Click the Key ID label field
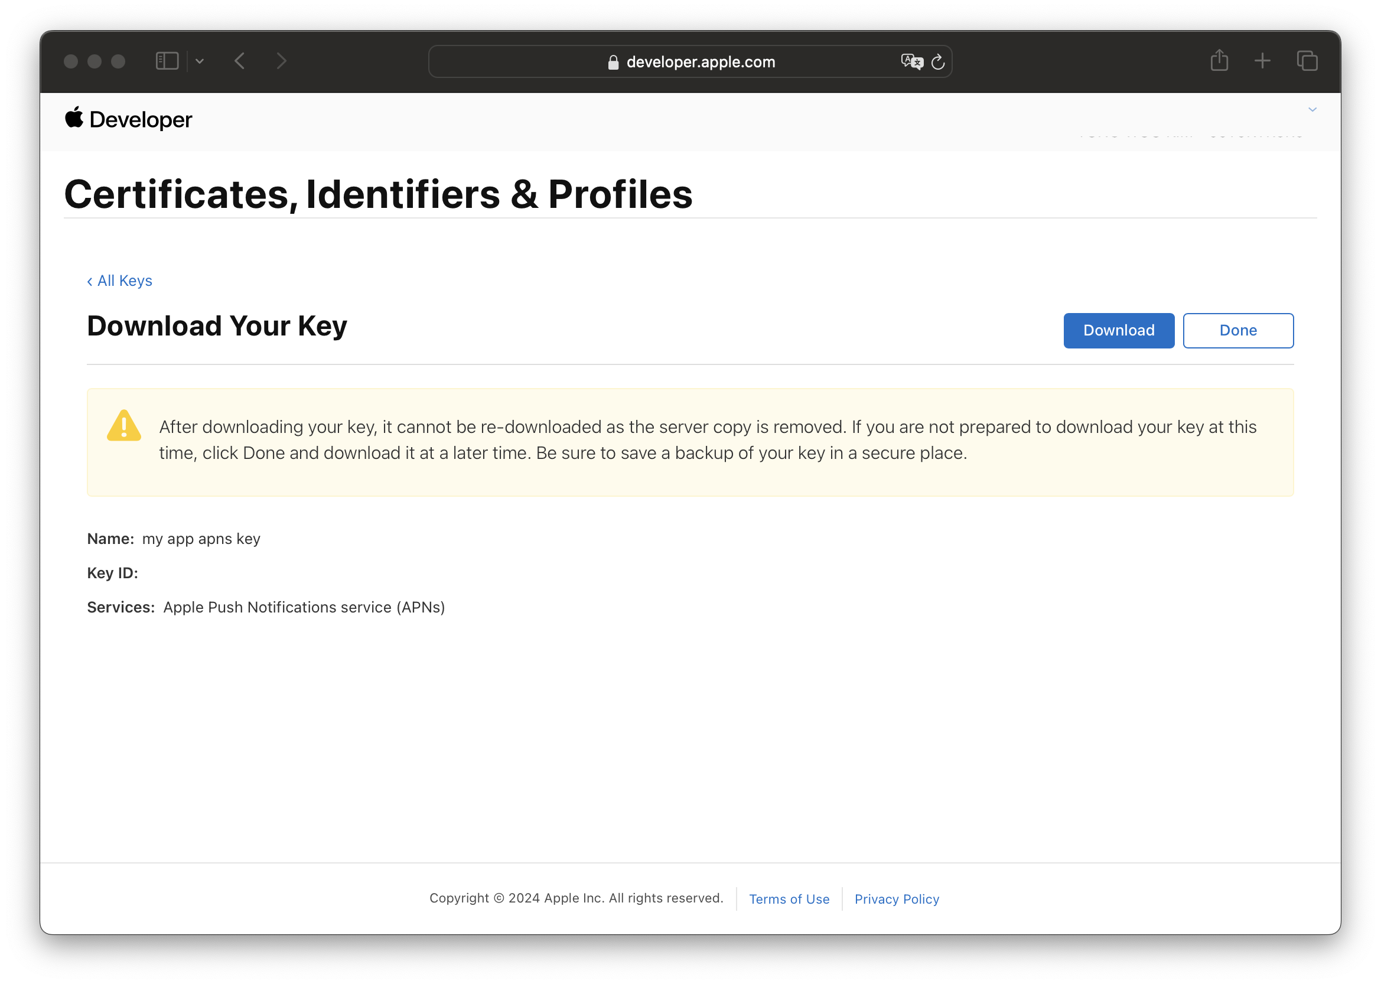Image resolution: width=1381 pixels, height=984 pixels. [112, 573]
